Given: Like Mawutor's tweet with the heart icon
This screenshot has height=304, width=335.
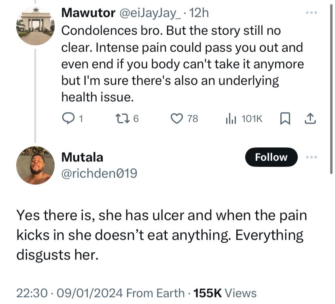Looking at the screenshot, I should pyautogui.click(x=176, y=118).
